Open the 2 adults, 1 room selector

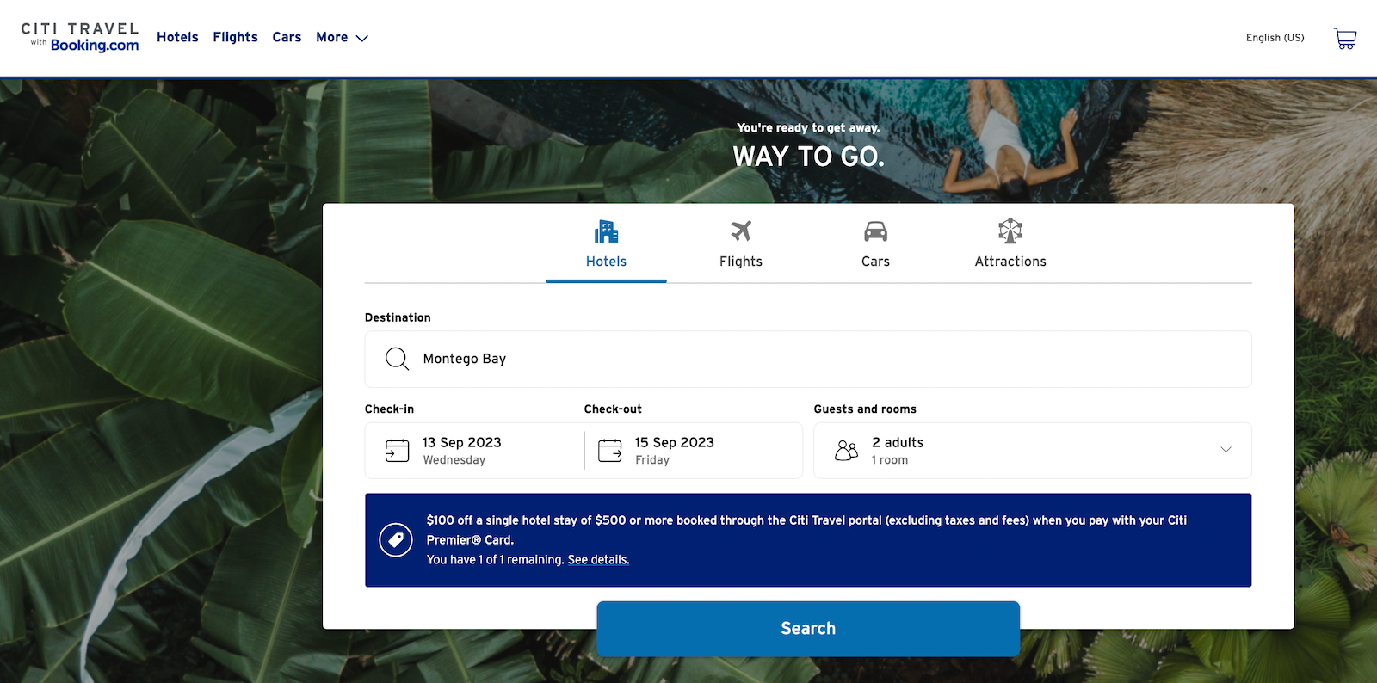[x=1033, y=451]
